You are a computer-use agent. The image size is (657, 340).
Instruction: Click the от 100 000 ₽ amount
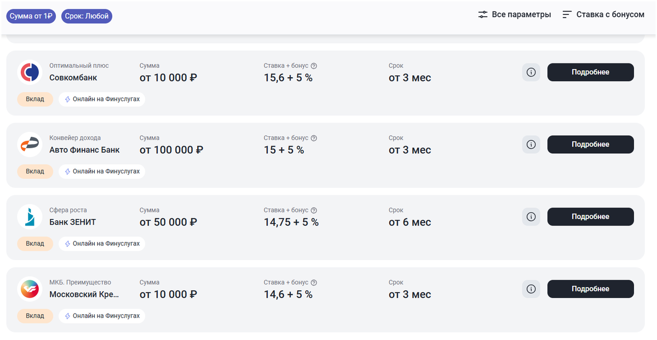click(171, 150)
